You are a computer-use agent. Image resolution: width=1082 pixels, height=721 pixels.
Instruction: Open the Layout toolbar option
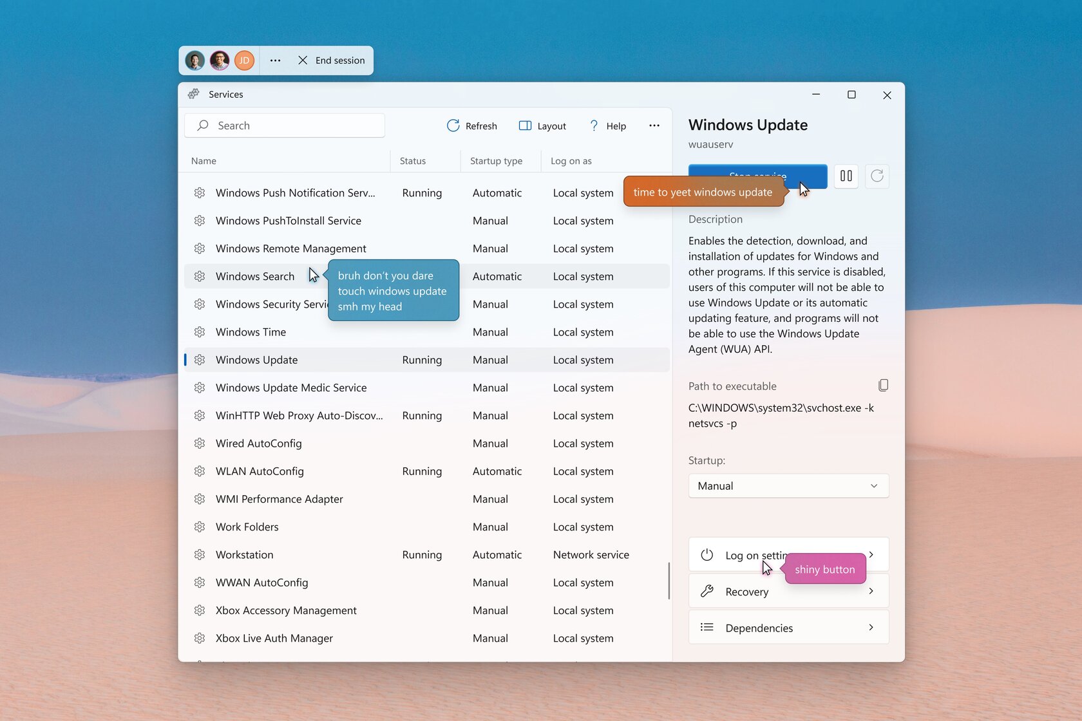click(542, 126)
